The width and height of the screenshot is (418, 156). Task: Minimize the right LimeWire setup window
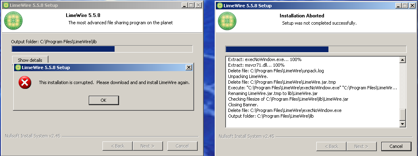click(x=398, y=5)
